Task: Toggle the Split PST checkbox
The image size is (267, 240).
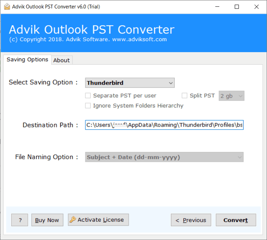Action: point(184,95)
